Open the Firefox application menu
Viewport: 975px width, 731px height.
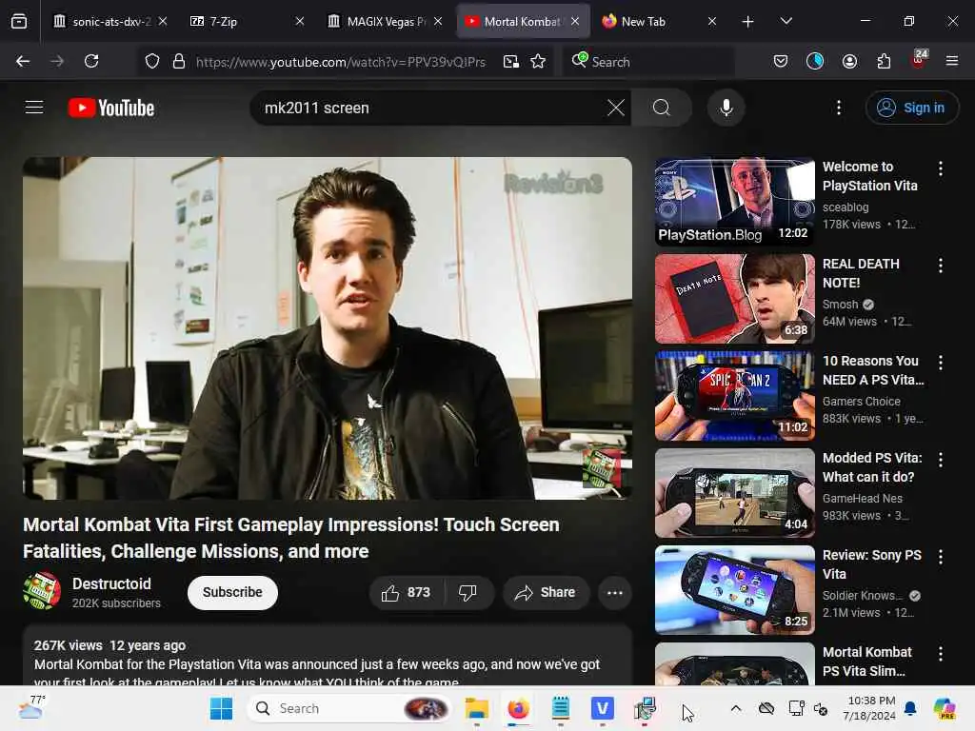(x=952, y=61)
